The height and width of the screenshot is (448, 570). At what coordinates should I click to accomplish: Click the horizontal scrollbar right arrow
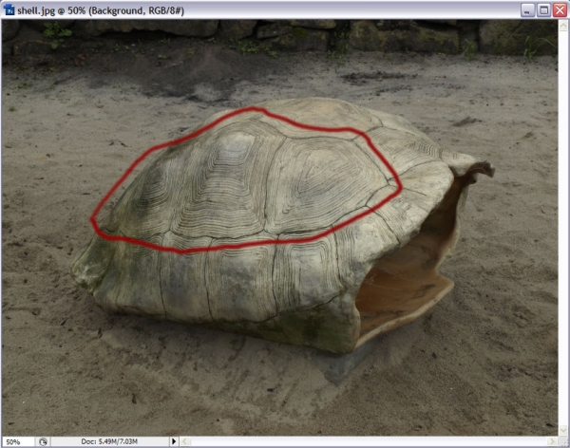coord(552,441)
